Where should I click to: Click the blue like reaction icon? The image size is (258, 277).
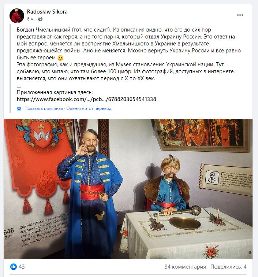(x=14, y=267)
